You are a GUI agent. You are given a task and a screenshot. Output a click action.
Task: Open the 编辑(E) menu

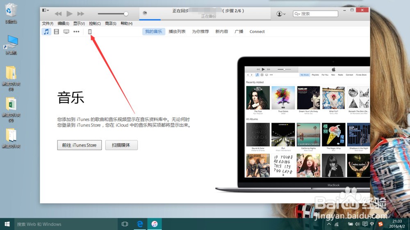click(x=63, y=23)
